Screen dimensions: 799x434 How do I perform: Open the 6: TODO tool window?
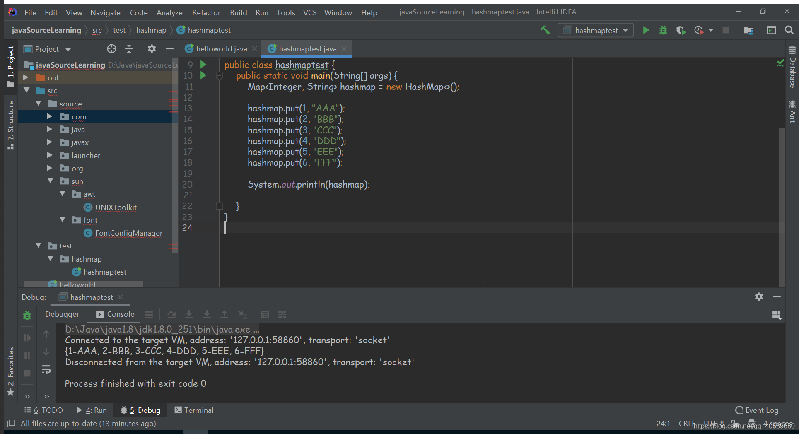tap(43, 410)
